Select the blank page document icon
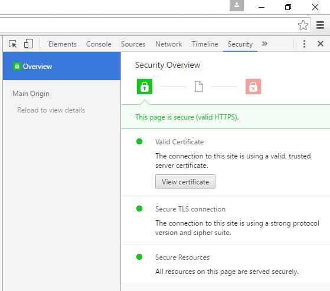330x291 pixels. 199,87
